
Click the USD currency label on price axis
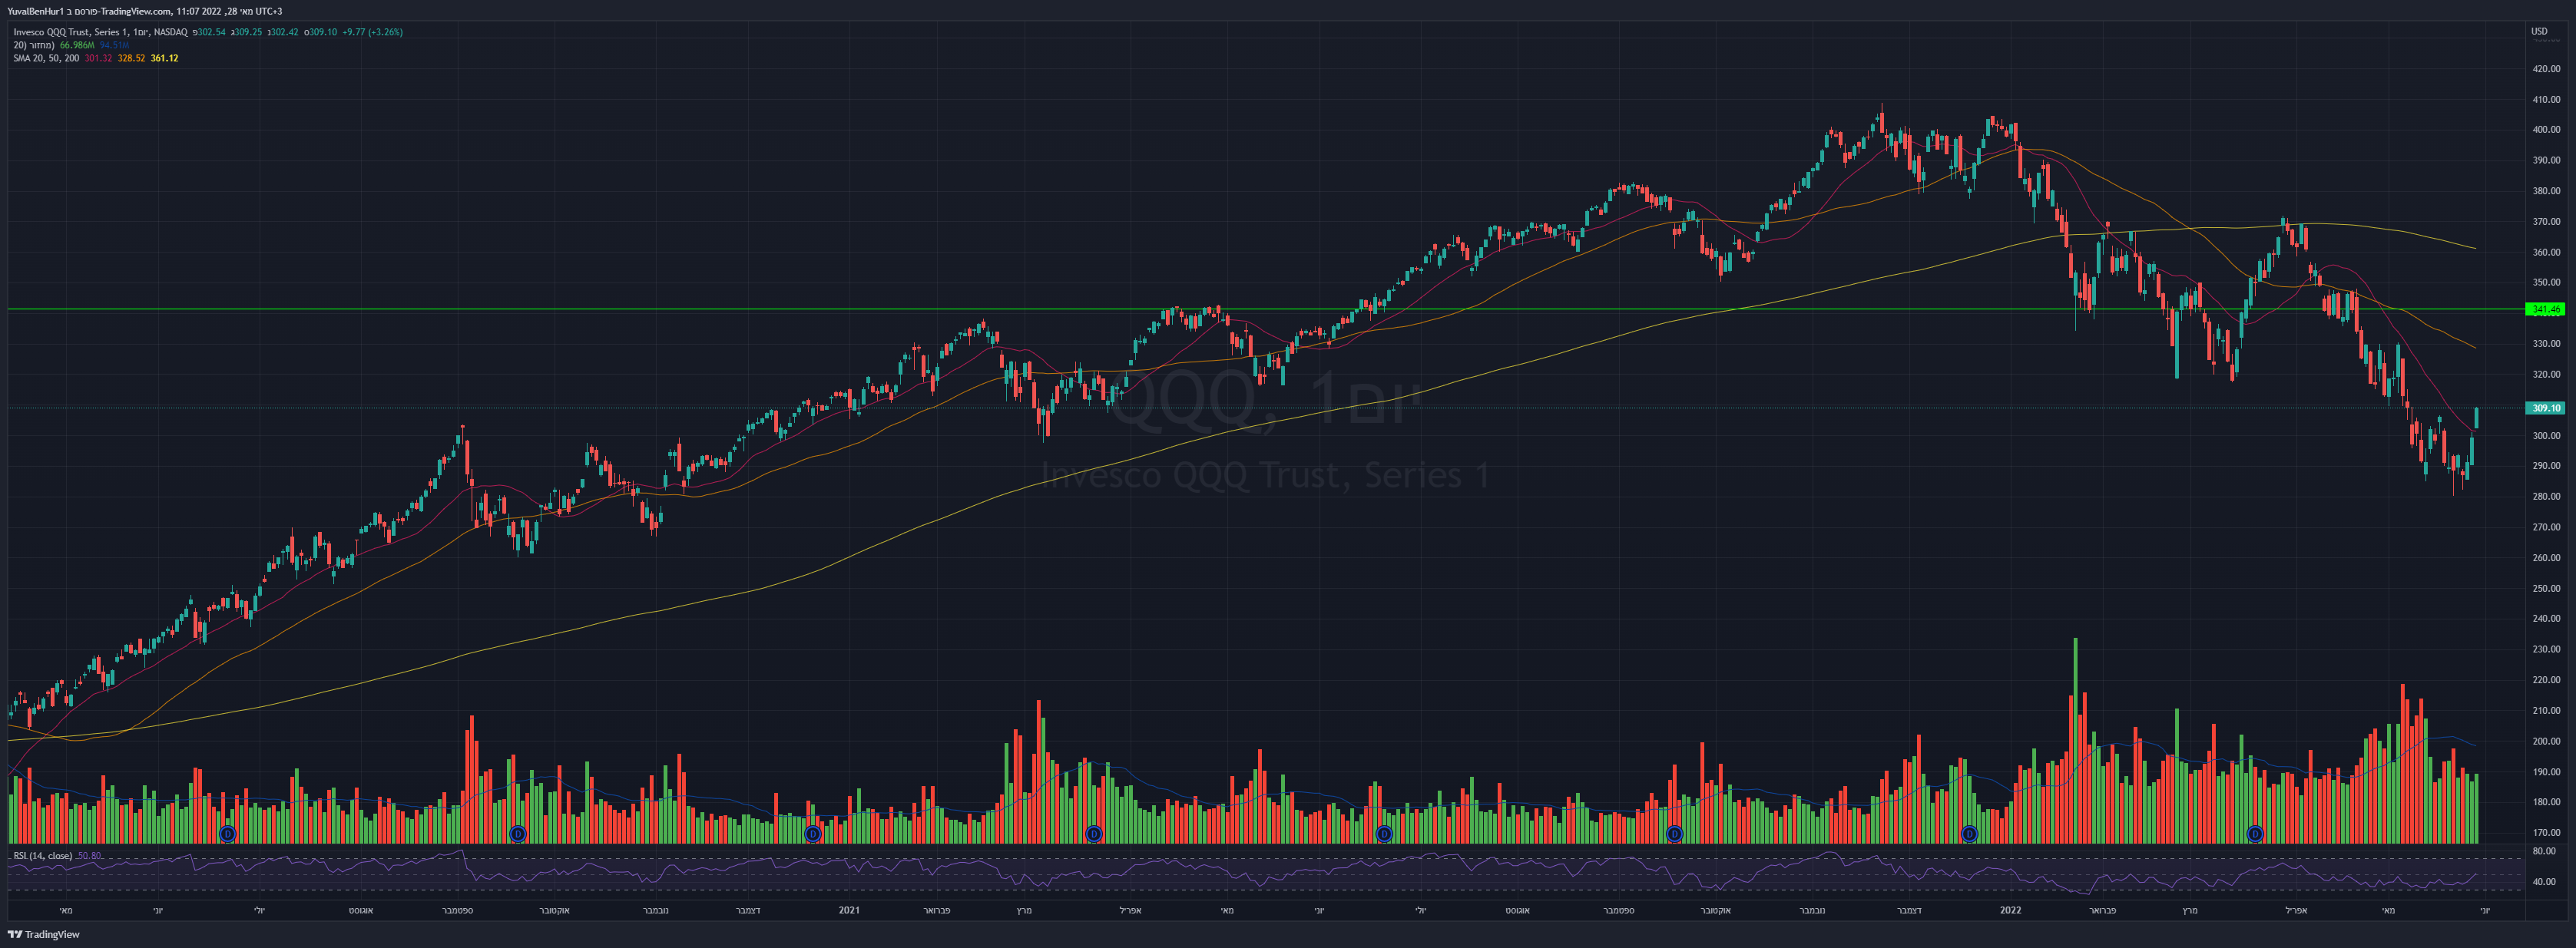2539,31
